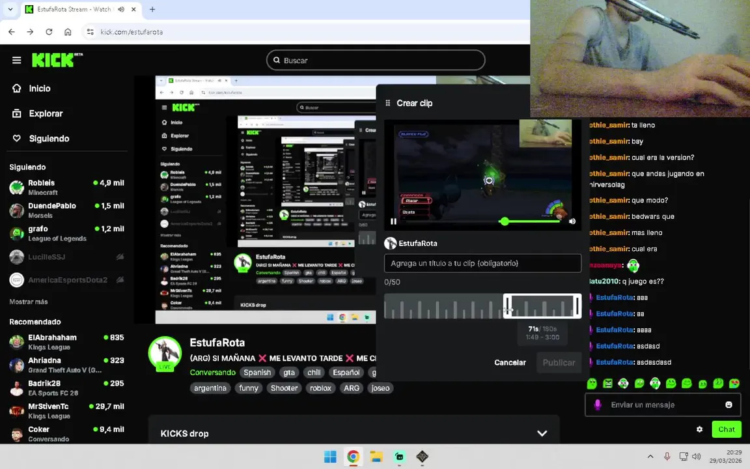The image size is (750, 469).
Task: Click the clip preview progress slider
Action: 482,221
